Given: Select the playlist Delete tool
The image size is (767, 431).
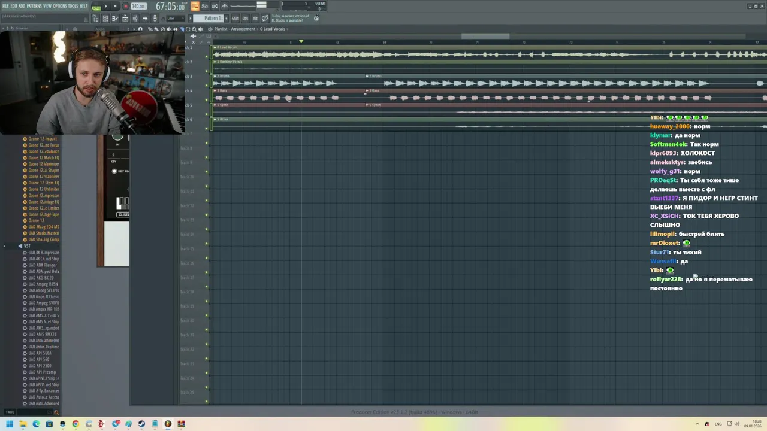Looking at the screenshot, I should pyautogui.click(x=163, y=29).
